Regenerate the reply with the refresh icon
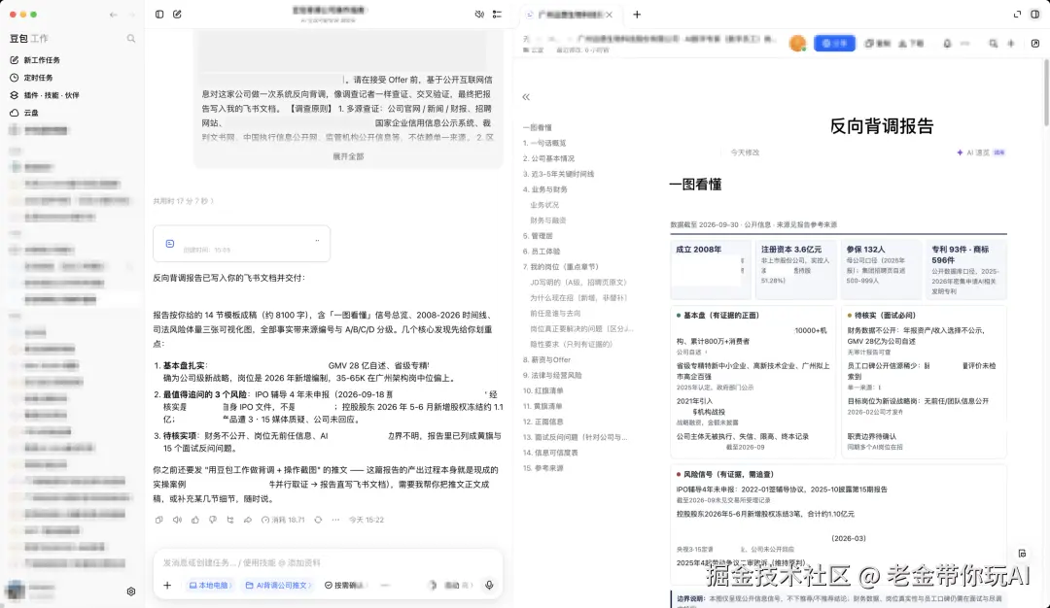1050x608 pixels. (x=318, y=520)
